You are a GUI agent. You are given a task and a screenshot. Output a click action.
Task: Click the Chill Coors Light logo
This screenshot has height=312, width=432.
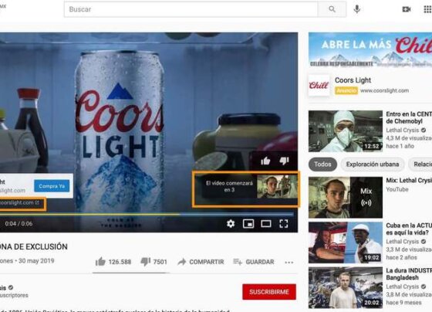pyautogui.click(x=319, y=85)
